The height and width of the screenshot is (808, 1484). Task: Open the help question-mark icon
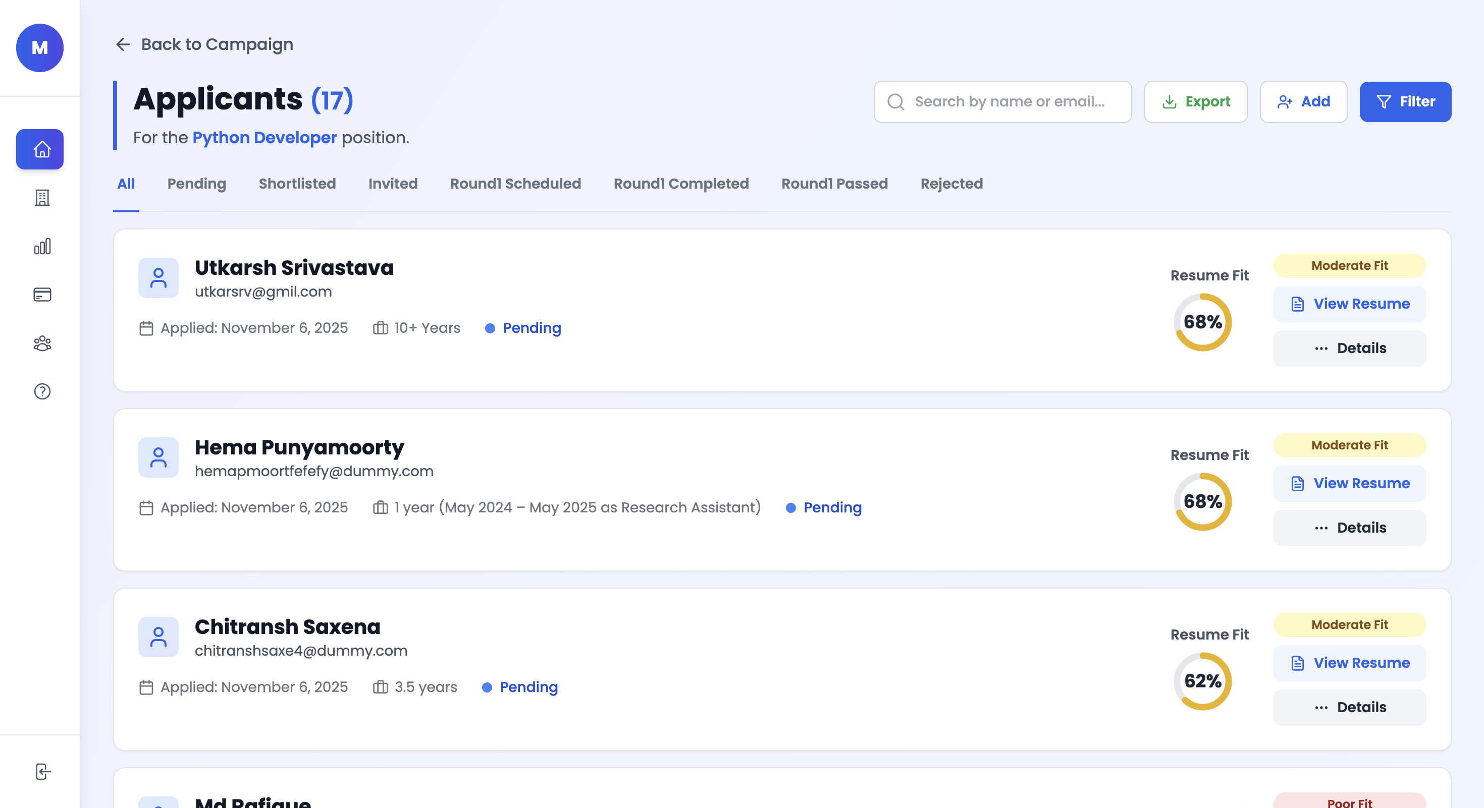click(41, 391)
